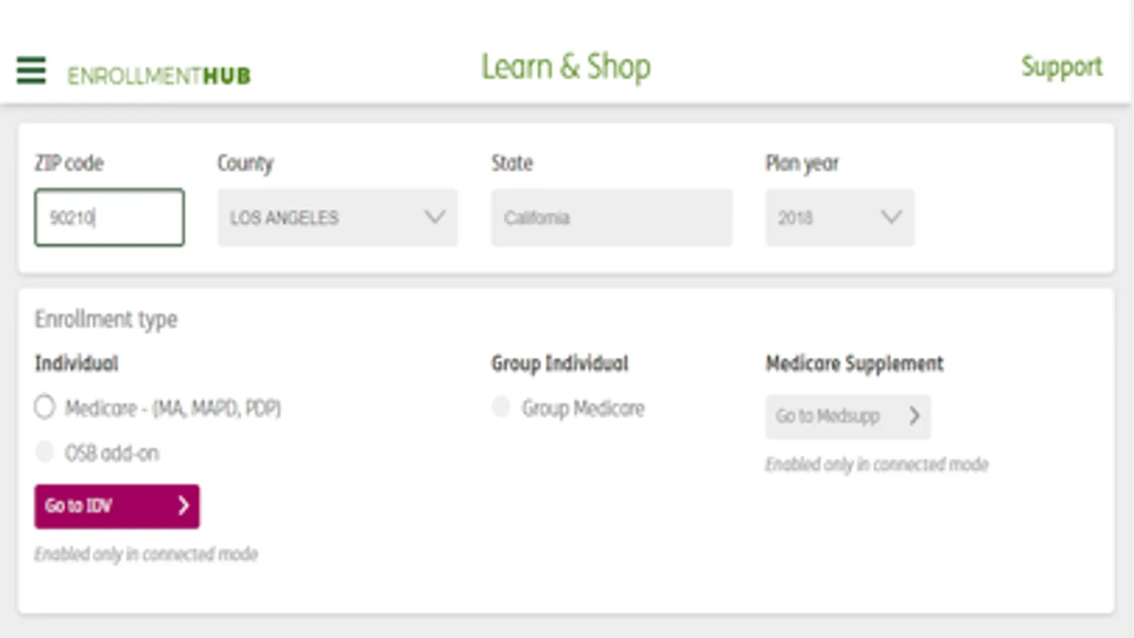The width and height of the screenshot is (1134, 638).
Task: Open the Support page
Action: tap(1061, 67)
